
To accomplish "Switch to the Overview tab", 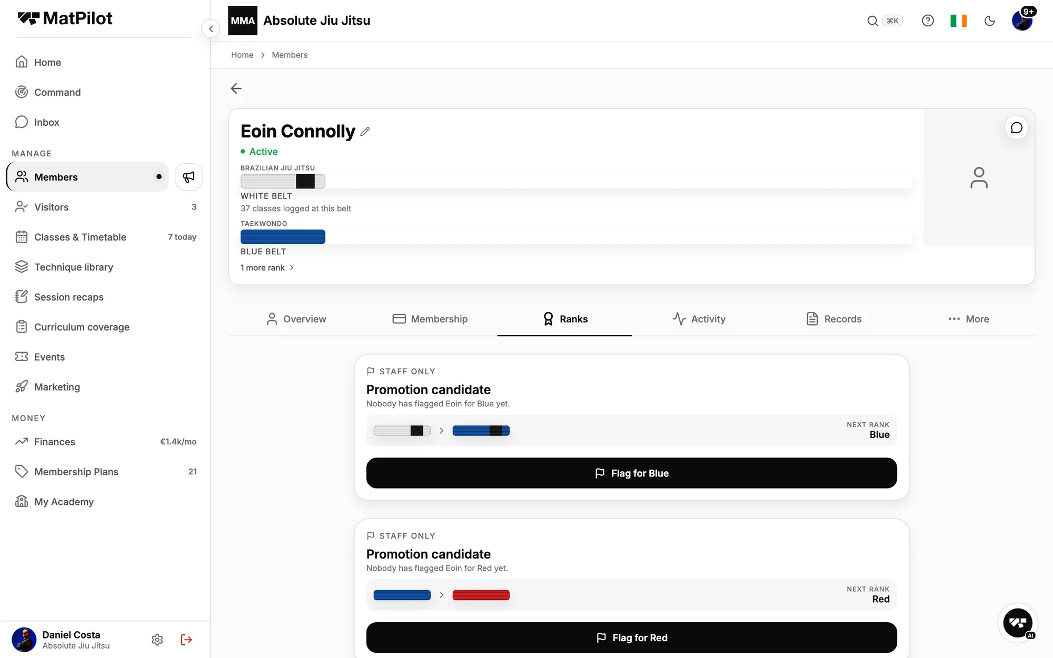I will click(x=295, y=319).
